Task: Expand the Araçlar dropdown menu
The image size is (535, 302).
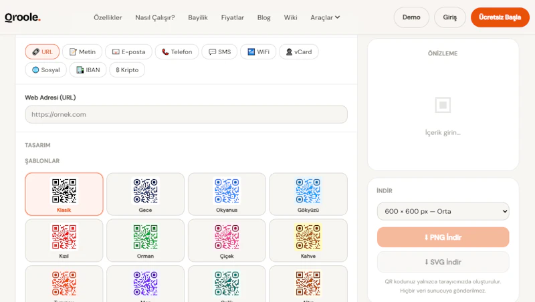Action: pyautogui.click(x=325, y=17)
